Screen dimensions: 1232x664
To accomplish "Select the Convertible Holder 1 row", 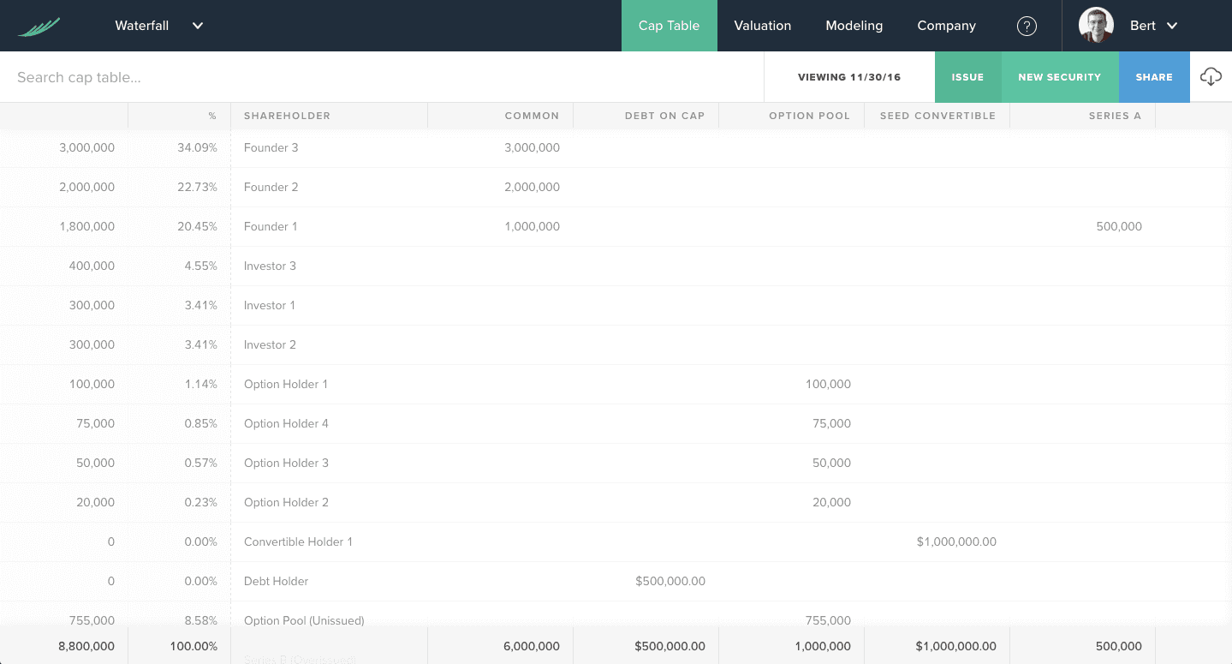I will tap(298, 541).
